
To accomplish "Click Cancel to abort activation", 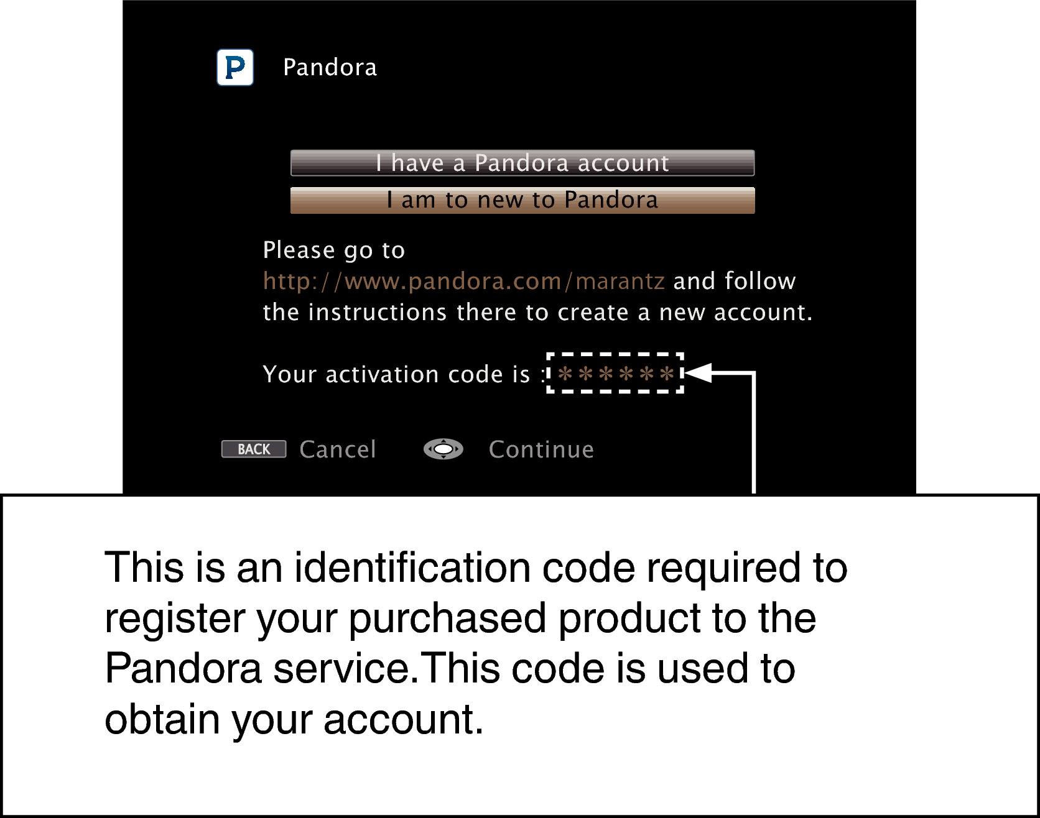I will (x=338, y=449).
